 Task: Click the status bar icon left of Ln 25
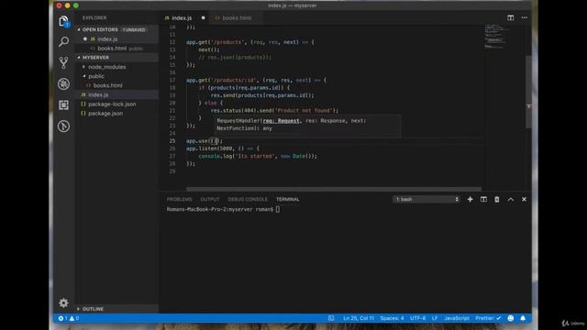(331, 318)
